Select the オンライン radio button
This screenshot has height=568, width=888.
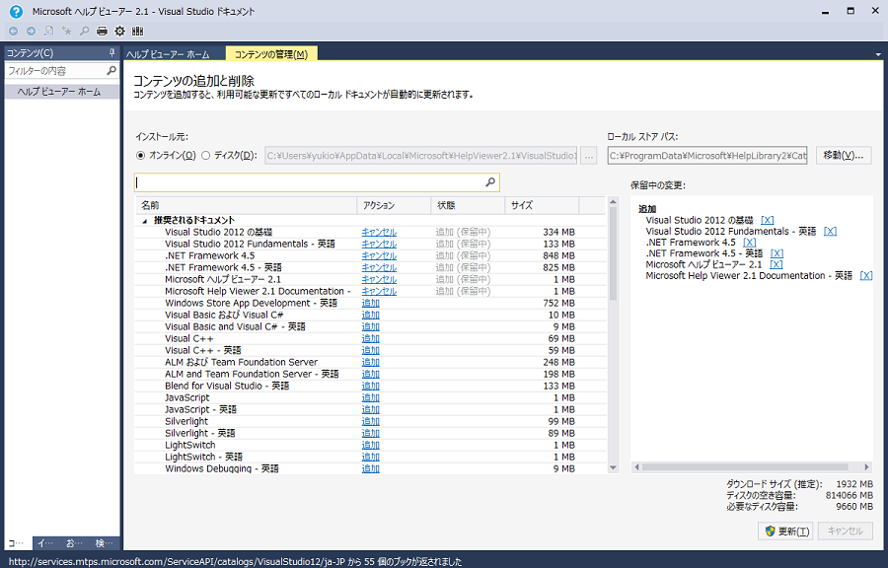(141, 156)
